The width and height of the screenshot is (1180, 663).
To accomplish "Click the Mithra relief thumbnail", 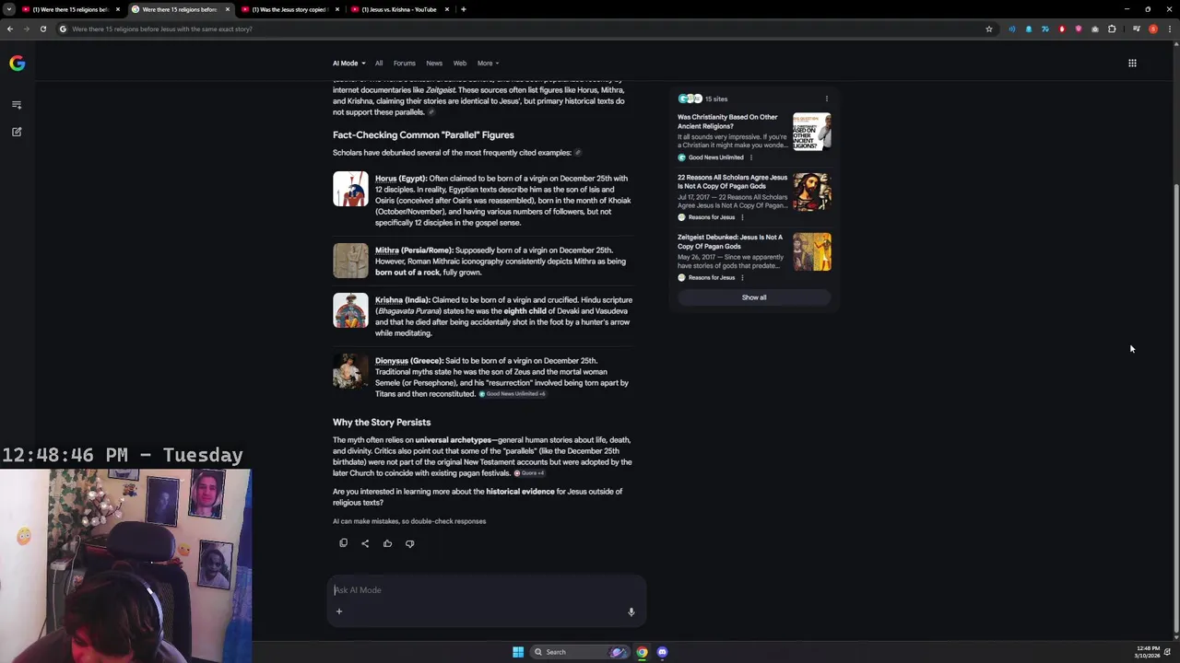I will point(350,261).
